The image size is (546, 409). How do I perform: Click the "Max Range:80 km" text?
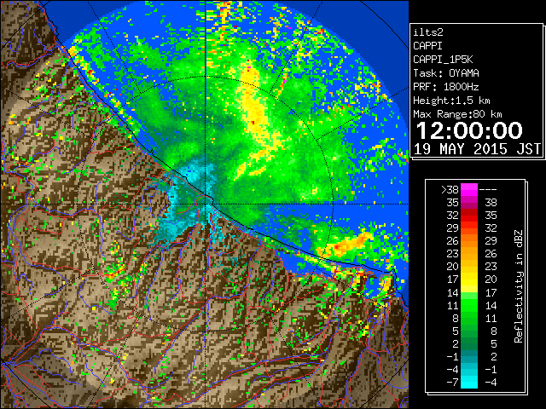point(457,114)
